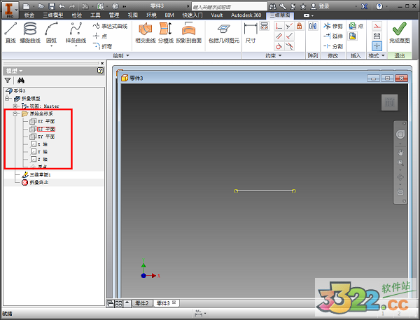Screen dimensions: 420x320
Task: Click the binoculars search icon in title bar
Action: [273, 6]
